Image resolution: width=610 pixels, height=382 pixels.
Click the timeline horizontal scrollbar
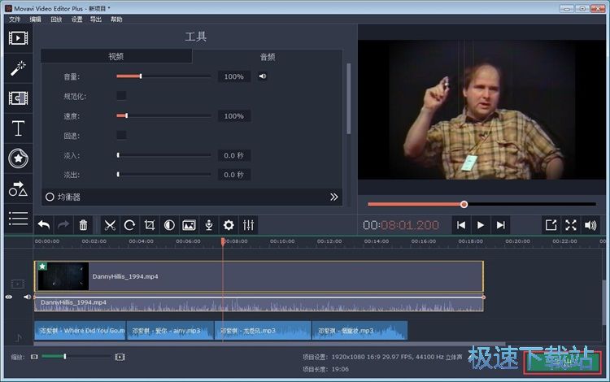click(269, 344)
